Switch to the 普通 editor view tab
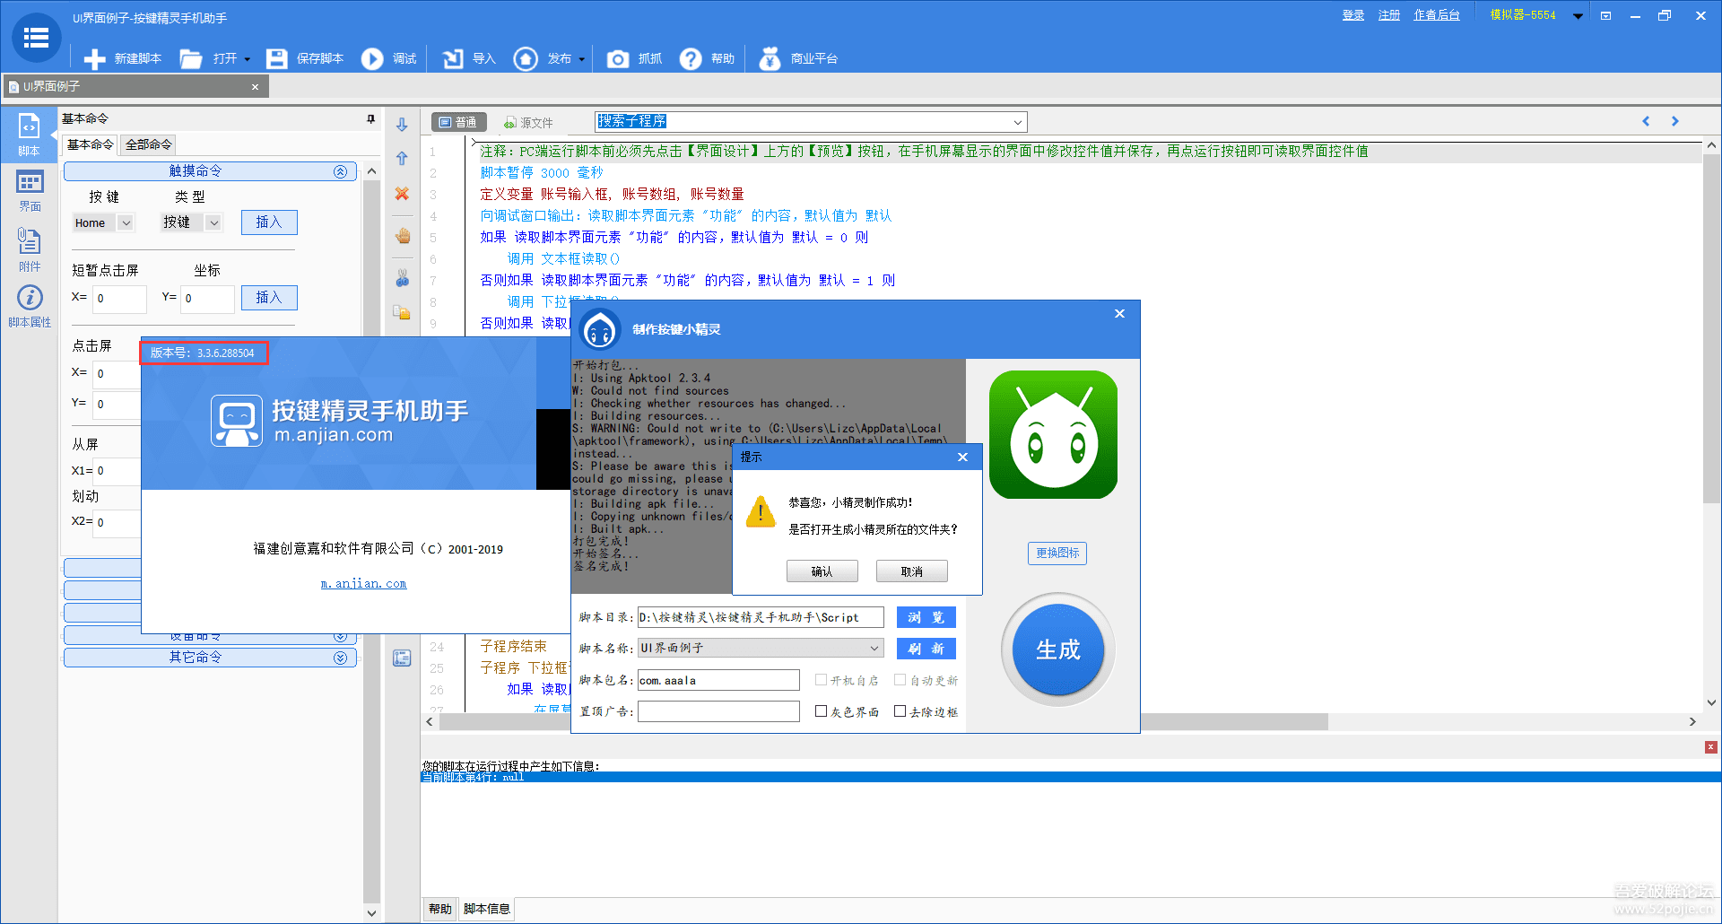Screen dimensions: 1722x924 [457, 122]
